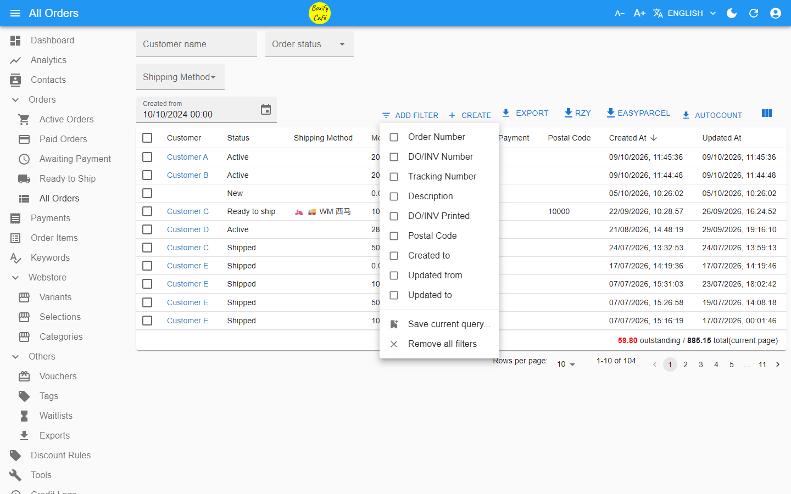The width and height of the screenshot is (791, 494).
Task: Toggle the select-all checkbox in table header
Action: coord(147,138)
